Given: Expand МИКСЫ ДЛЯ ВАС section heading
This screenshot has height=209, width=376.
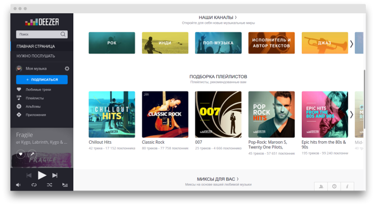Looking at the screenshot, I should tap(218, 179).
